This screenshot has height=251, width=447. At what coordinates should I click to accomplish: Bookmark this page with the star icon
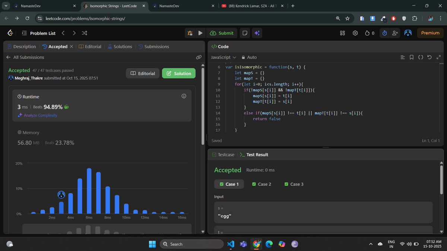[347, 18]
